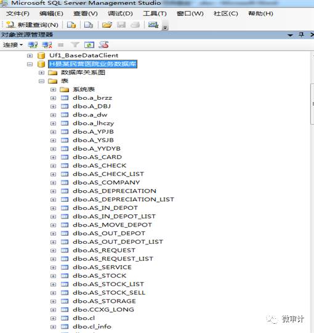The height and width of the screenshot is (333, 314).
Task: Click the rightmost red-marked Object Explorer toolbar icon
Action: point(103,45)
